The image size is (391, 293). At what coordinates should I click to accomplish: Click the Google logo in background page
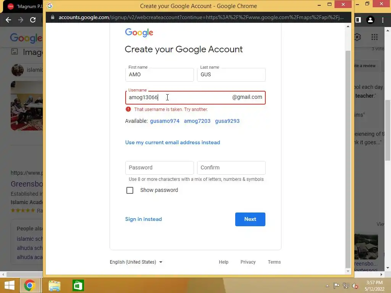[26, 38]
